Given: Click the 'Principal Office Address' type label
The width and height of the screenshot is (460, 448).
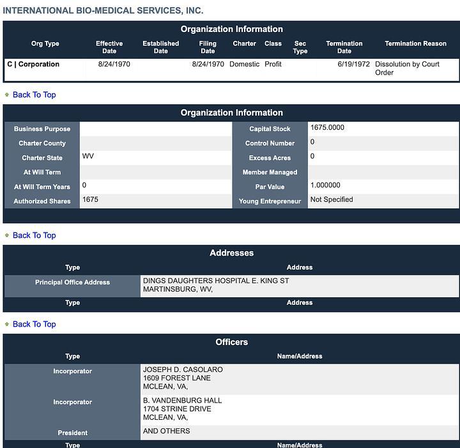Looking at the screenshot, I should [72, 282].
